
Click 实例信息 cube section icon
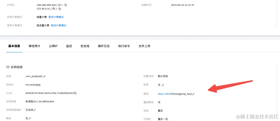coord(8,67)
